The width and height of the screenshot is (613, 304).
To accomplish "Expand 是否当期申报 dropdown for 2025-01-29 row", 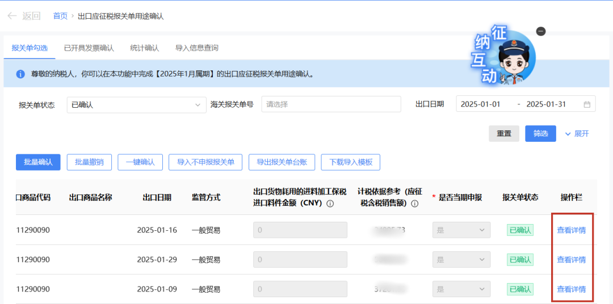I will 461,259.
